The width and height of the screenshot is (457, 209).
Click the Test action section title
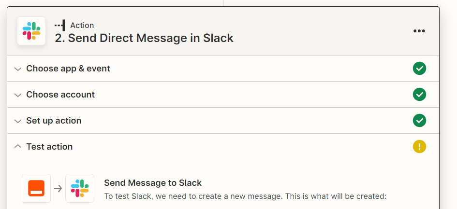tap(49, 147)
